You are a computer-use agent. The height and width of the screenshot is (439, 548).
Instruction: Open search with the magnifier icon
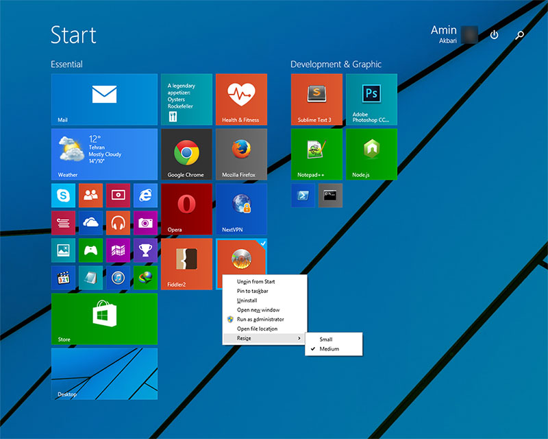(x=520, y=35)
